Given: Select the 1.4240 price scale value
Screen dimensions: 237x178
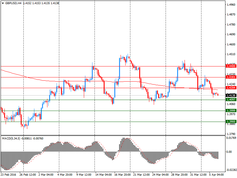Looking at the screenshot, I should point(231,84).
